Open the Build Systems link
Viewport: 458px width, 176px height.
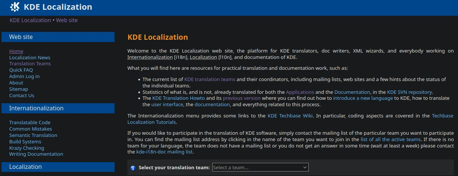coord(25,141)
